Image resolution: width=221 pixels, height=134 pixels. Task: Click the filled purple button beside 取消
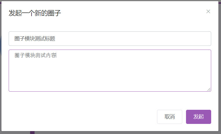[198, 117]
